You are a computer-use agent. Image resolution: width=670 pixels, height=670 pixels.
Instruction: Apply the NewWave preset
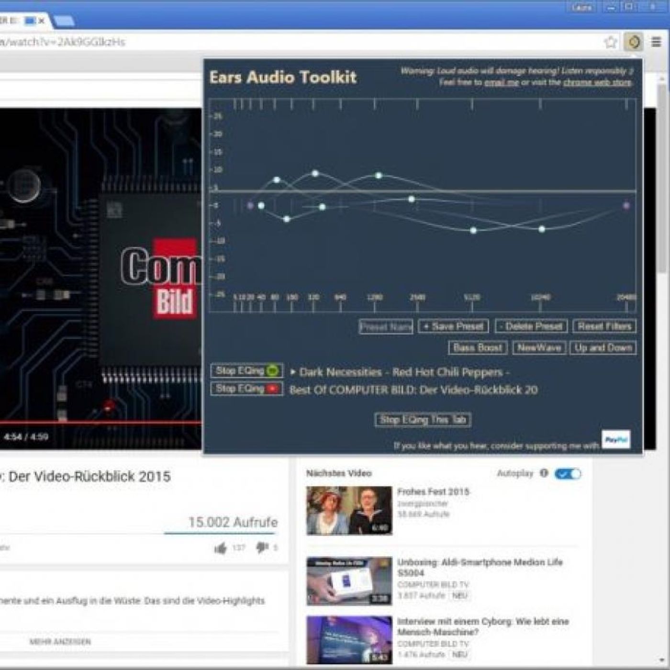[x=539, y=347]
